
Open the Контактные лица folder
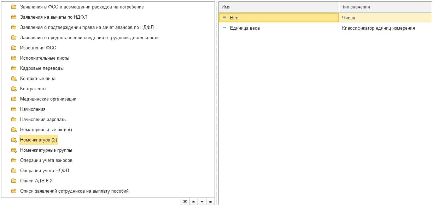tap(37, 79)
